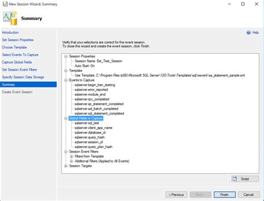Viewport: 264px width, 201px height.
Task: Select the Events to Capture label
Action: click(x=82, y=80)
